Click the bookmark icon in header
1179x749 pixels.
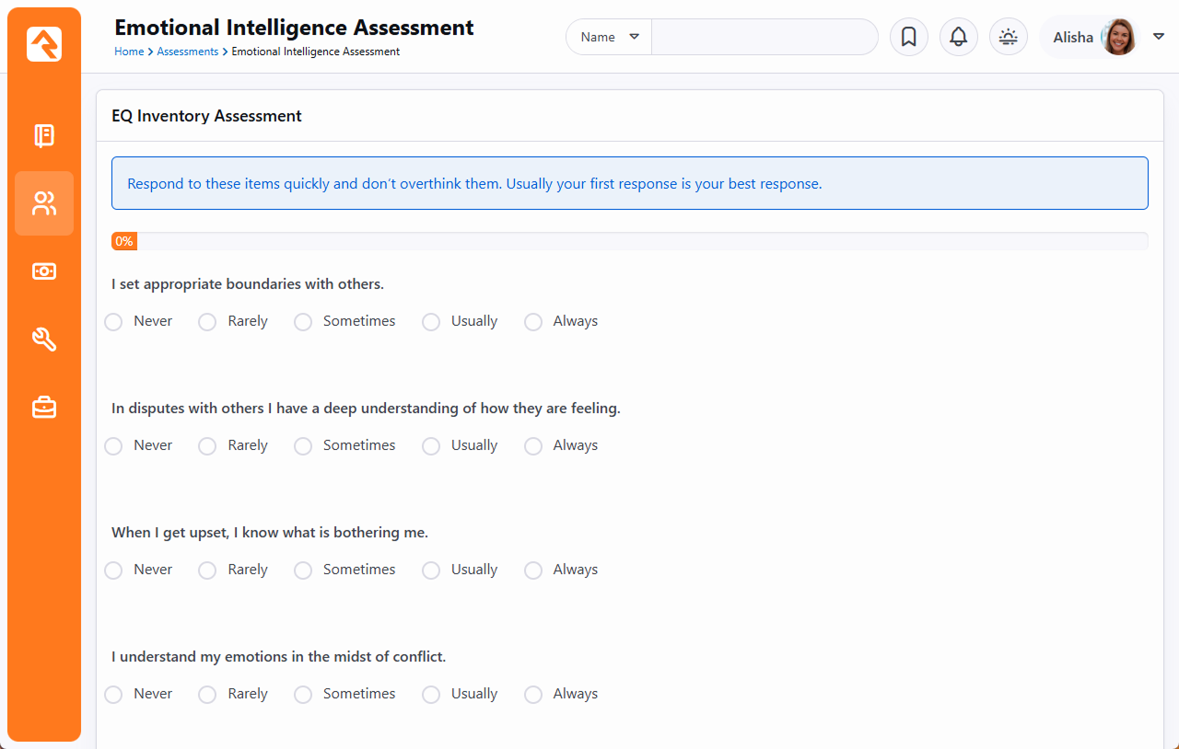pos(908,37)
